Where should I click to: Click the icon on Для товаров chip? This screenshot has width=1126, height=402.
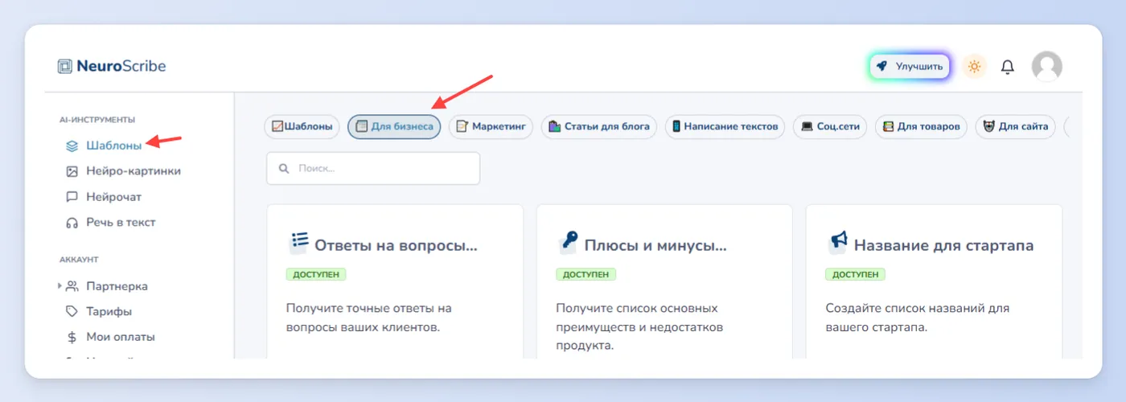pos(888,127)
